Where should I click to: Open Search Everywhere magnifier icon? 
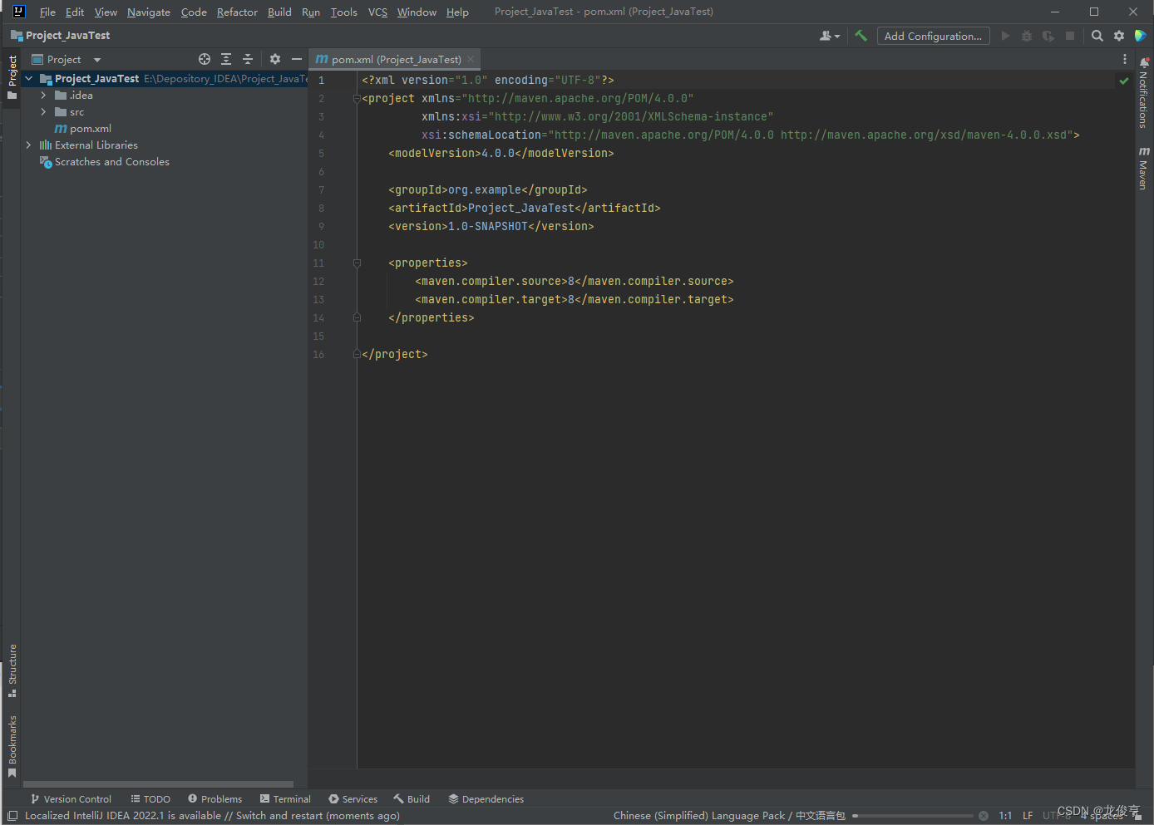pyautogui.click(x=1097, y=36)
